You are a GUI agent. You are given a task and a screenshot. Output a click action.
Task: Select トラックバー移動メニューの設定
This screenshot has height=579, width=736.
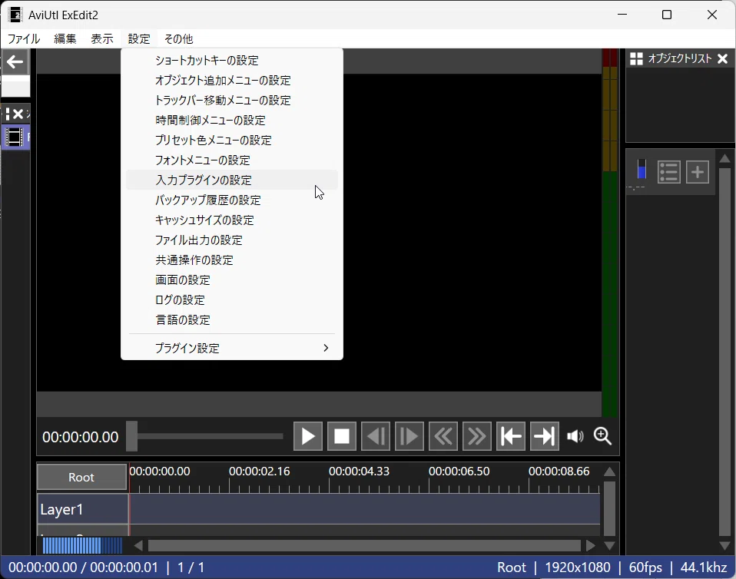pyautogui.click(x=232, y=101)
